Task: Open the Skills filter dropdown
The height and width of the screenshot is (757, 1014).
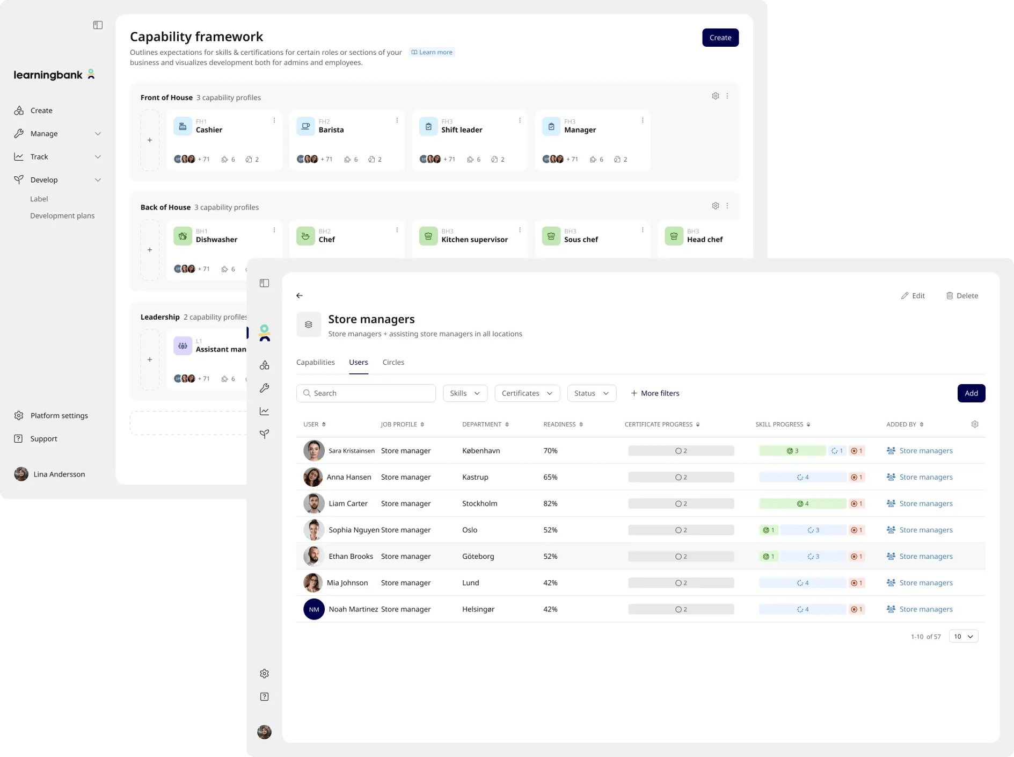Action: pyautogui.click(x=465, y=393)
